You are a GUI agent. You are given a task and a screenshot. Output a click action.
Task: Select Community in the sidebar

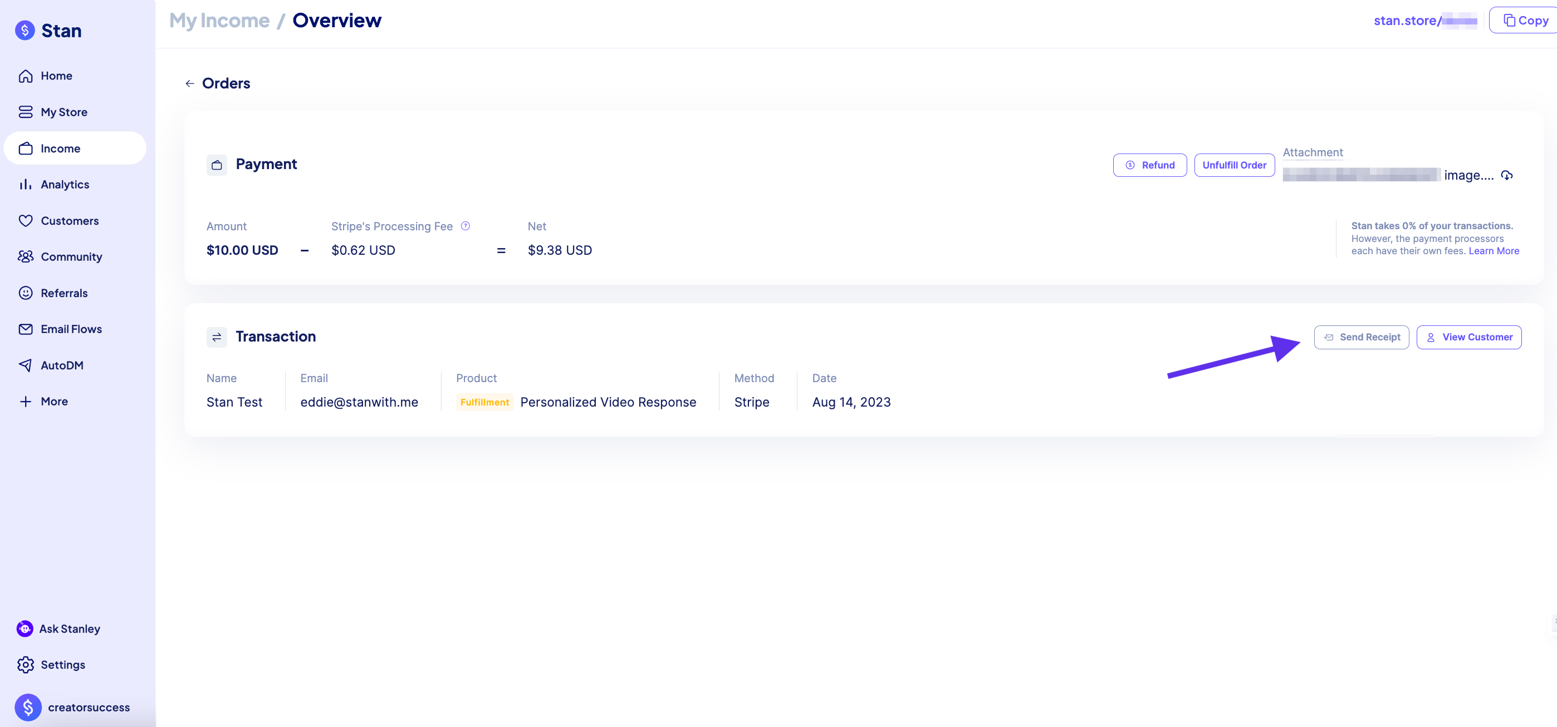(x=71, y=256)
